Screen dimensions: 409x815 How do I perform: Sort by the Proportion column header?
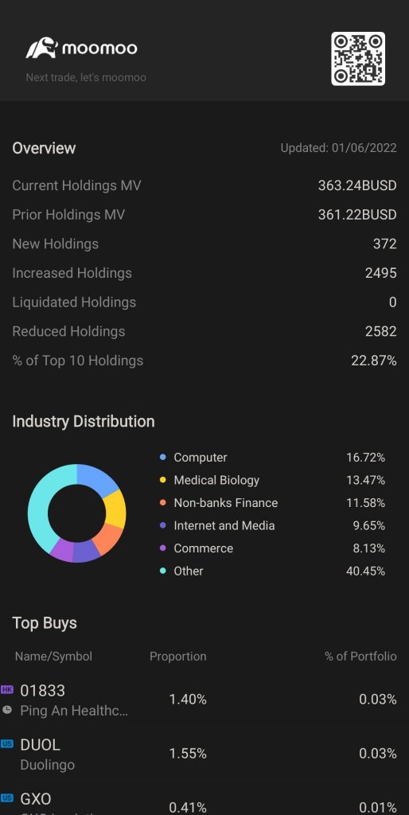pyautogui.click(x=177, y=657)
